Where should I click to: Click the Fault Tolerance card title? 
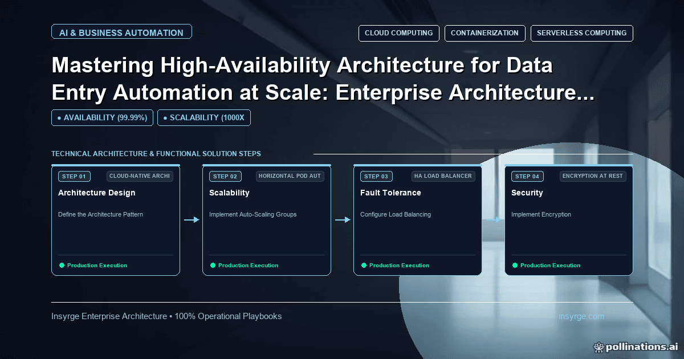click(x=390, y=193)
